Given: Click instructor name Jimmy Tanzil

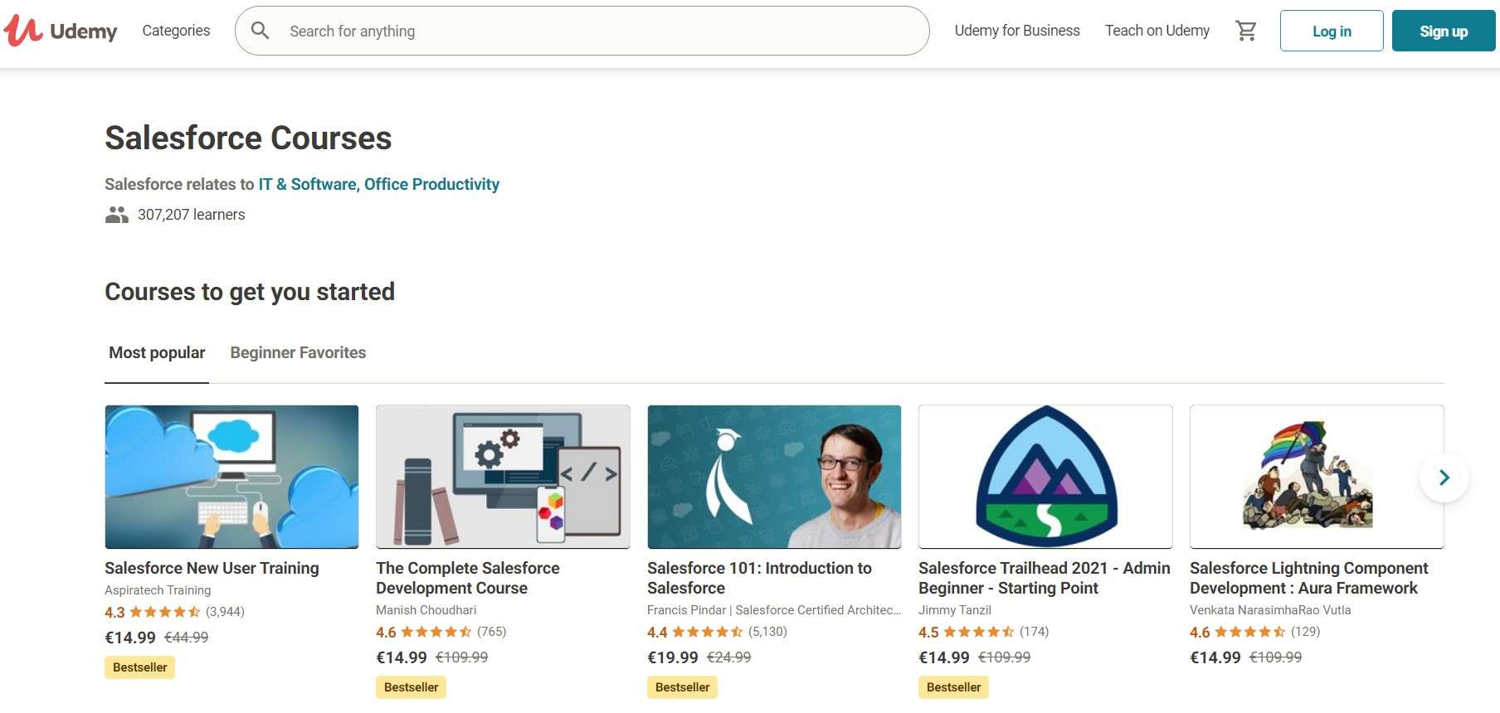Looking at the screenshot, I should click(x=955, y=610).
